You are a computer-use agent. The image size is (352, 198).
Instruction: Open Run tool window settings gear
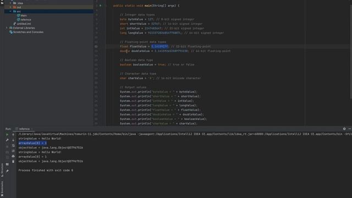[344, 129]
